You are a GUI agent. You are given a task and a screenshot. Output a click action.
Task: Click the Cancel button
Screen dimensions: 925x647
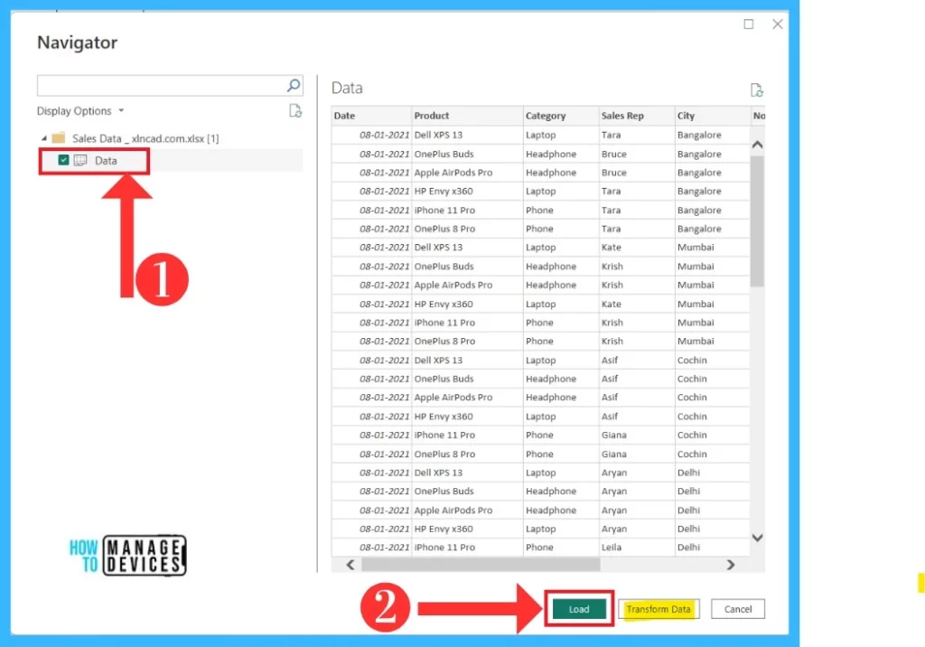(737, 609)
